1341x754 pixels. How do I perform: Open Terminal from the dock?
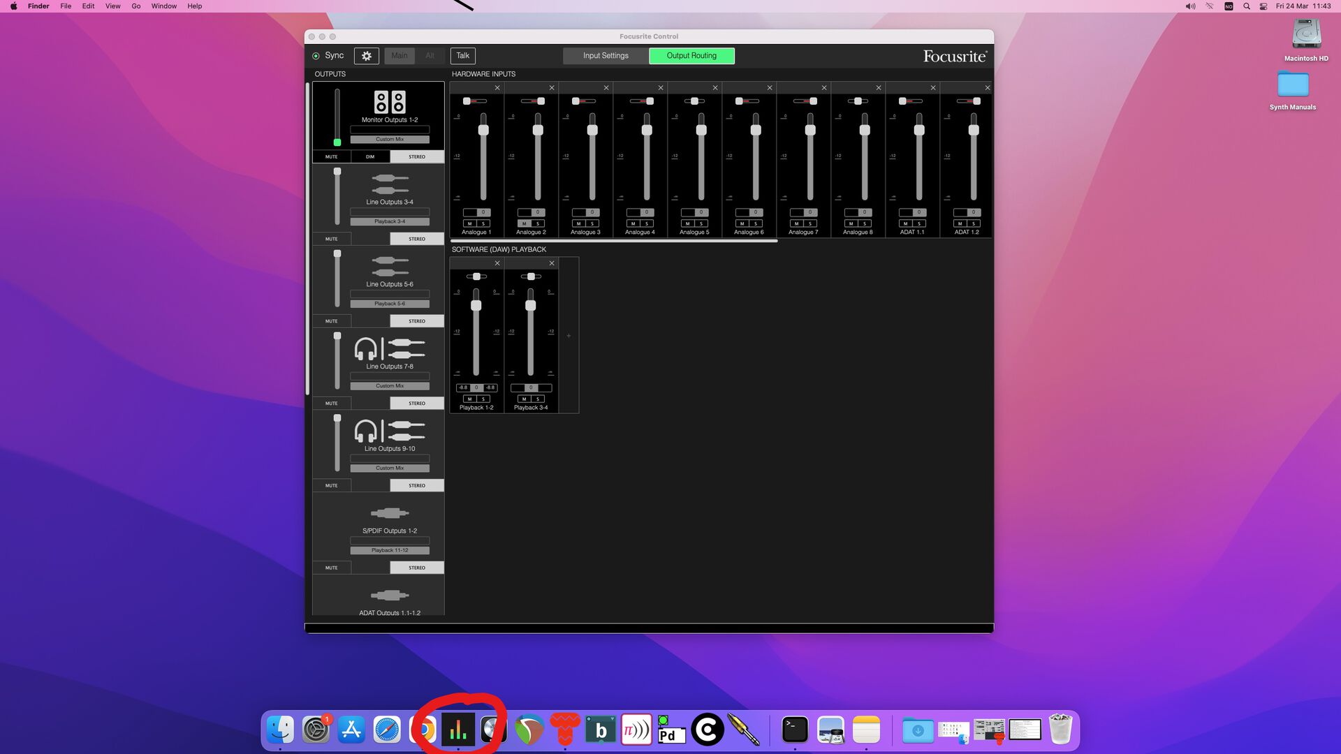795,730
